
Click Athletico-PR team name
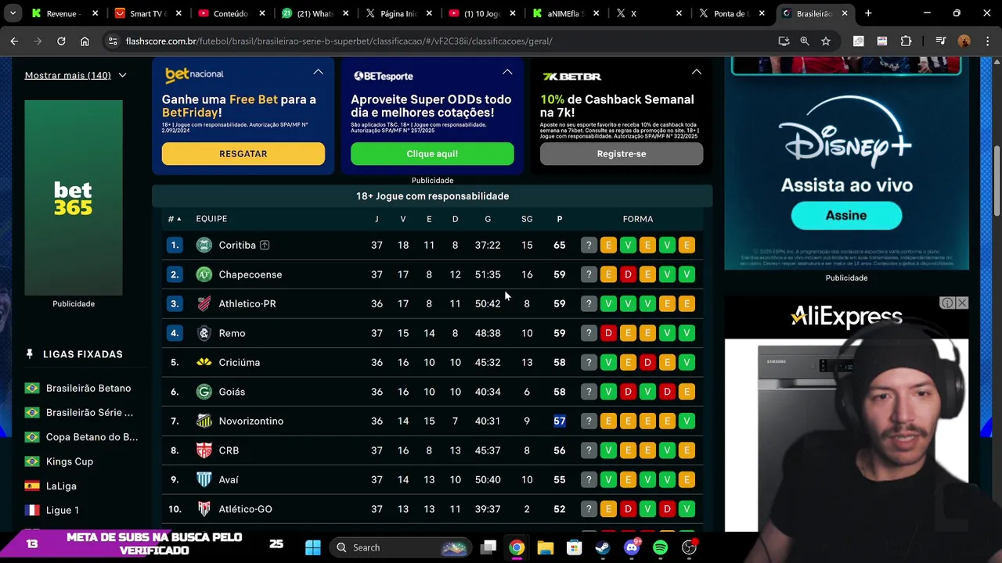[x=247, y=303]
